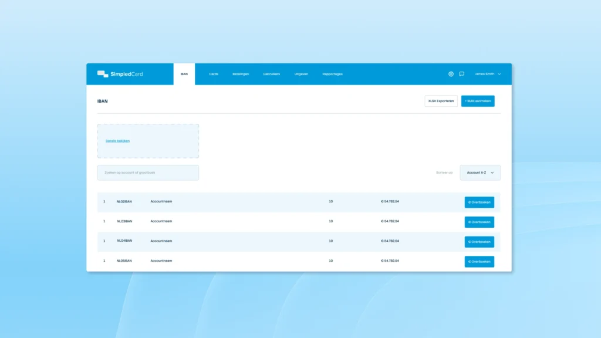Screen dimensions: 601x338
Task: Select the Uitgaven tab
Action: pos(301,74)
